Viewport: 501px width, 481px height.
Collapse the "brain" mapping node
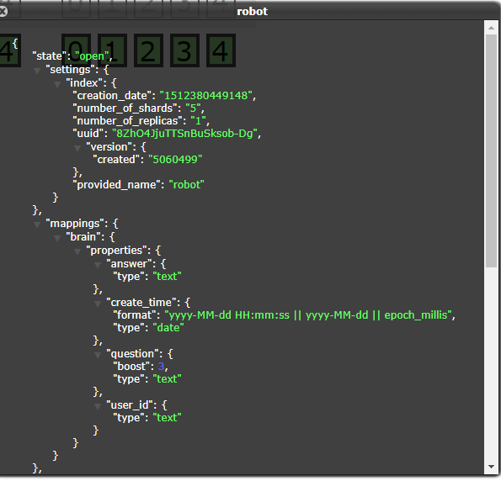click(57, 239)
